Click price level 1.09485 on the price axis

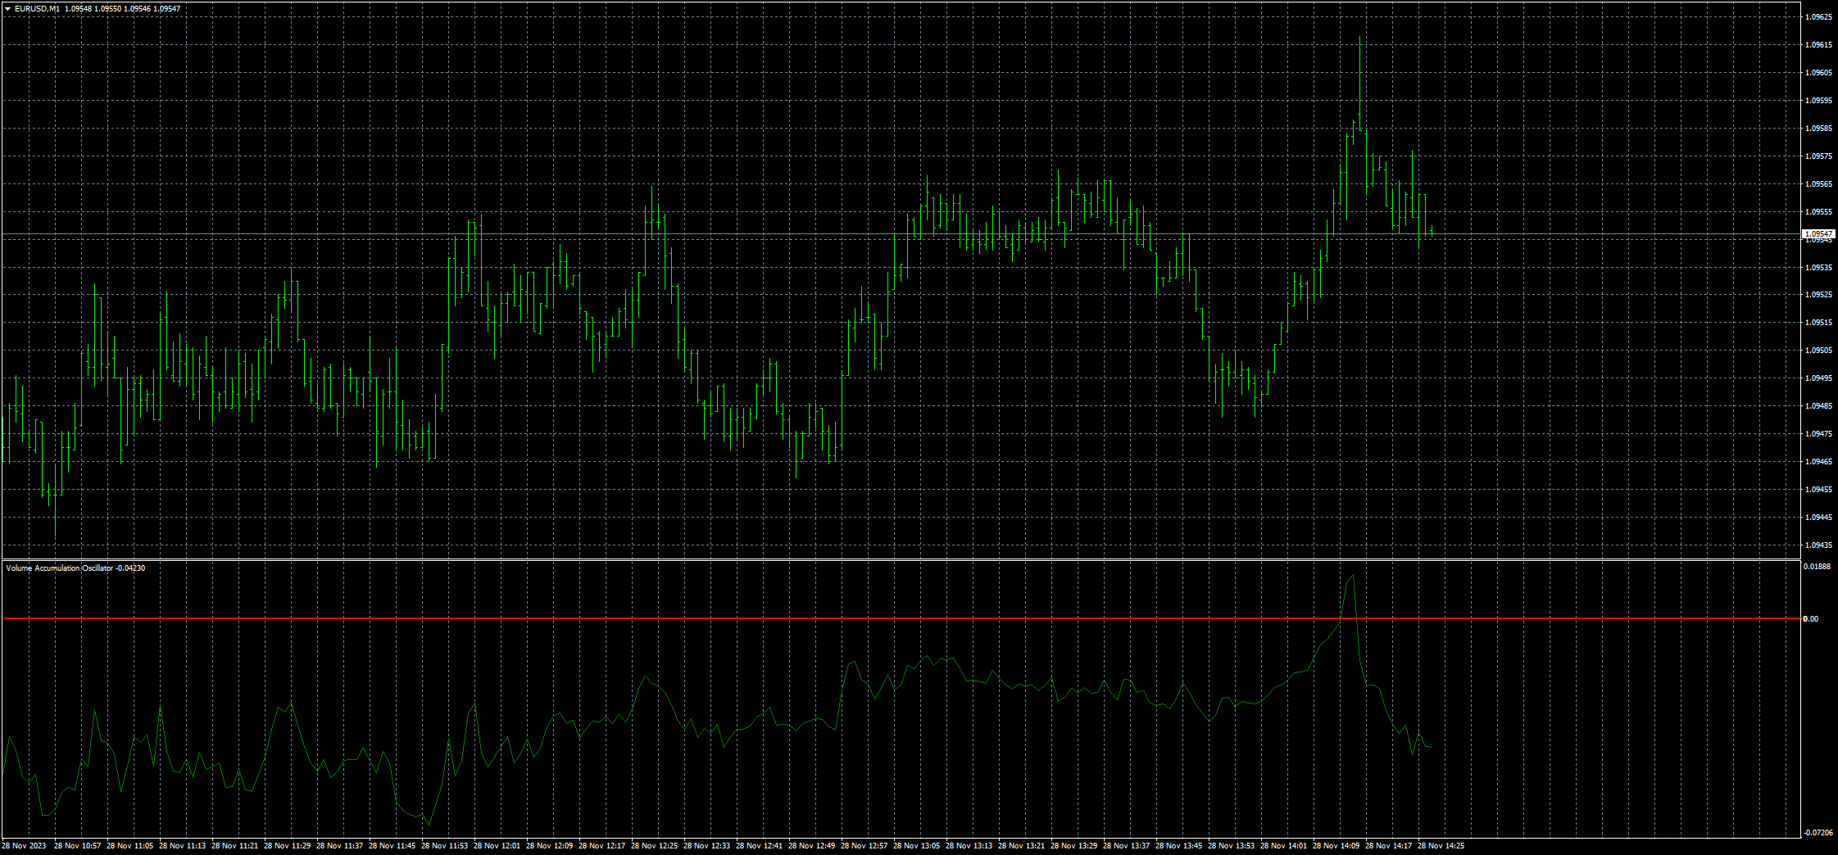1818,405
